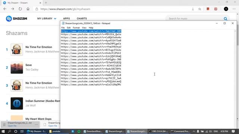Image resolution: width=239 pixels, height=134 pixels.
Task: Click the red outlined extension icon
Action: (216, 9)
